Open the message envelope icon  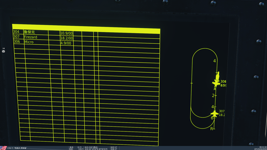point(3,51)
